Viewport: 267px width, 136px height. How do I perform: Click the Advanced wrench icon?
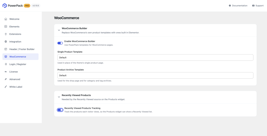click(6, 79)
